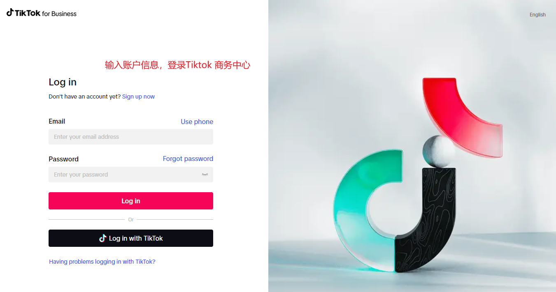Screen dimensions: 556x292
Task: Switch to Use phone login
Action: pyautogui.click(x=197, y=122)
